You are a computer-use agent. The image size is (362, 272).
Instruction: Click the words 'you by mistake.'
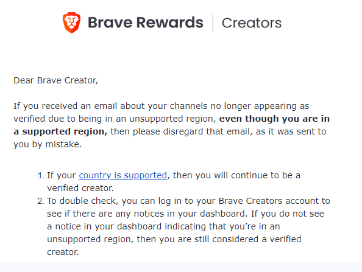pos(48,144)
